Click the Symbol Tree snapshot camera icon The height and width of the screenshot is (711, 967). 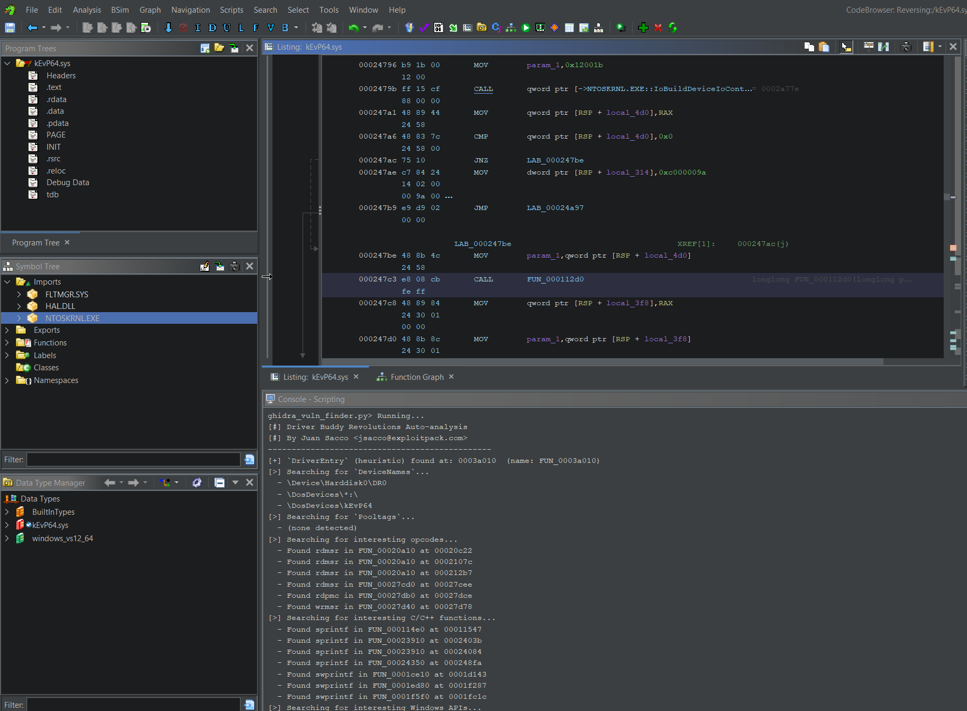click(x=234, y=267)
